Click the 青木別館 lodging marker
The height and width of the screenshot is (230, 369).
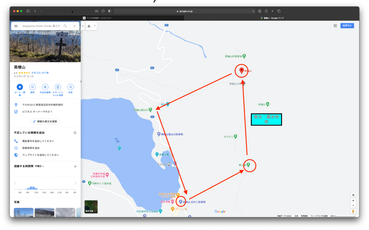[173, 201]
